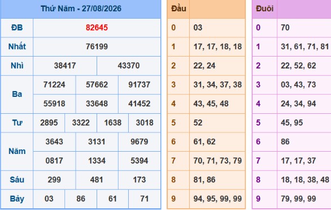Select fifth prize number 0817

pyautogui.click(x=54, y=161)
